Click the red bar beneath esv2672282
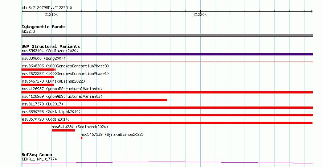The height and width of the screenshot is (167, 323). click(37, 77)
